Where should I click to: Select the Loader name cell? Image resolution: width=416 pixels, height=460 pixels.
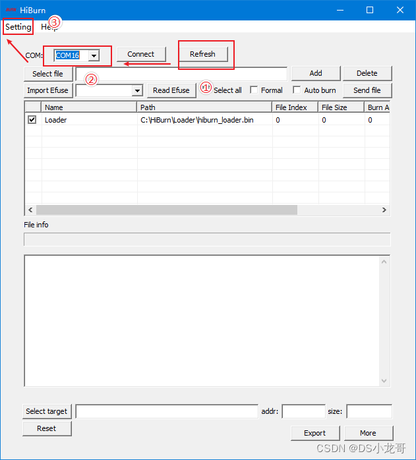tap(56, 120)
